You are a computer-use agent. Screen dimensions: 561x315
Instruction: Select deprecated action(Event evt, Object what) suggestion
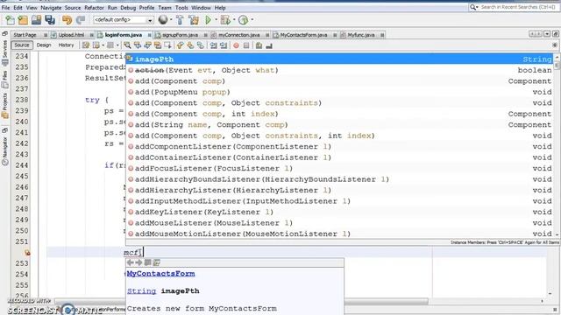340,70
